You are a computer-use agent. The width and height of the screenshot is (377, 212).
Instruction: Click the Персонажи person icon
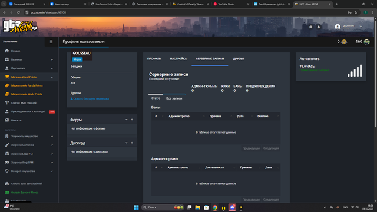pos(6,68)
